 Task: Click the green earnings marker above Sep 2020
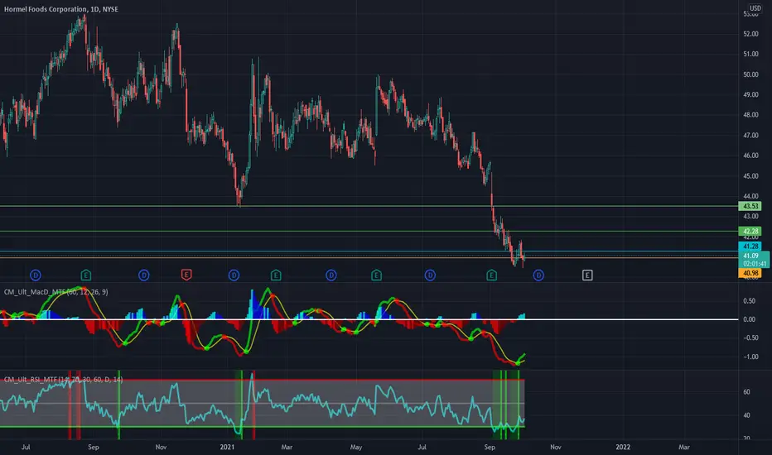click(x=85, y=275)
